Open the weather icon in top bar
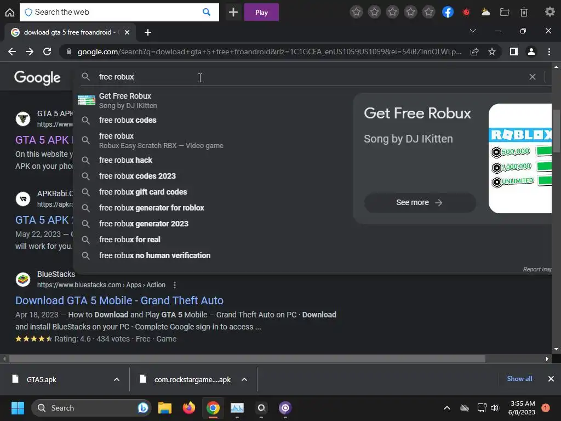561x421 pixels. 485,13
